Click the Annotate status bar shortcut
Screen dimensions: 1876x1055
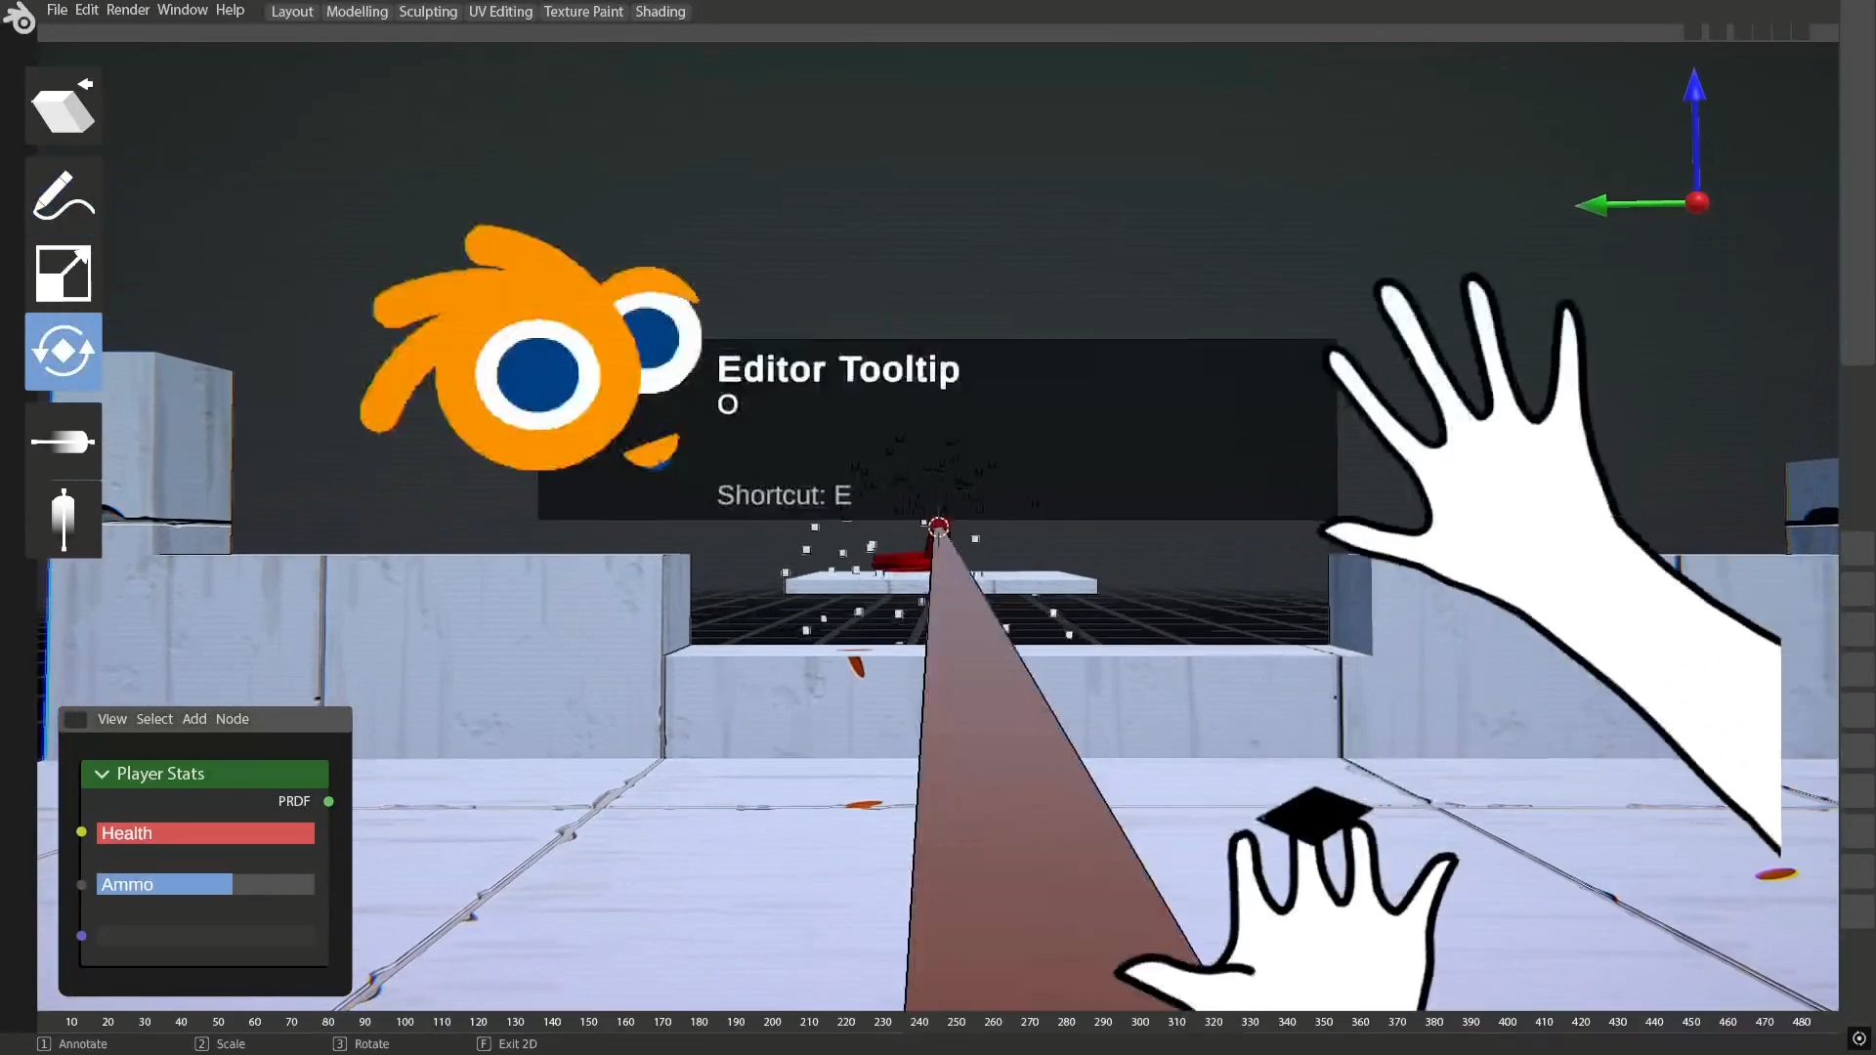[x=73, y=1044]
